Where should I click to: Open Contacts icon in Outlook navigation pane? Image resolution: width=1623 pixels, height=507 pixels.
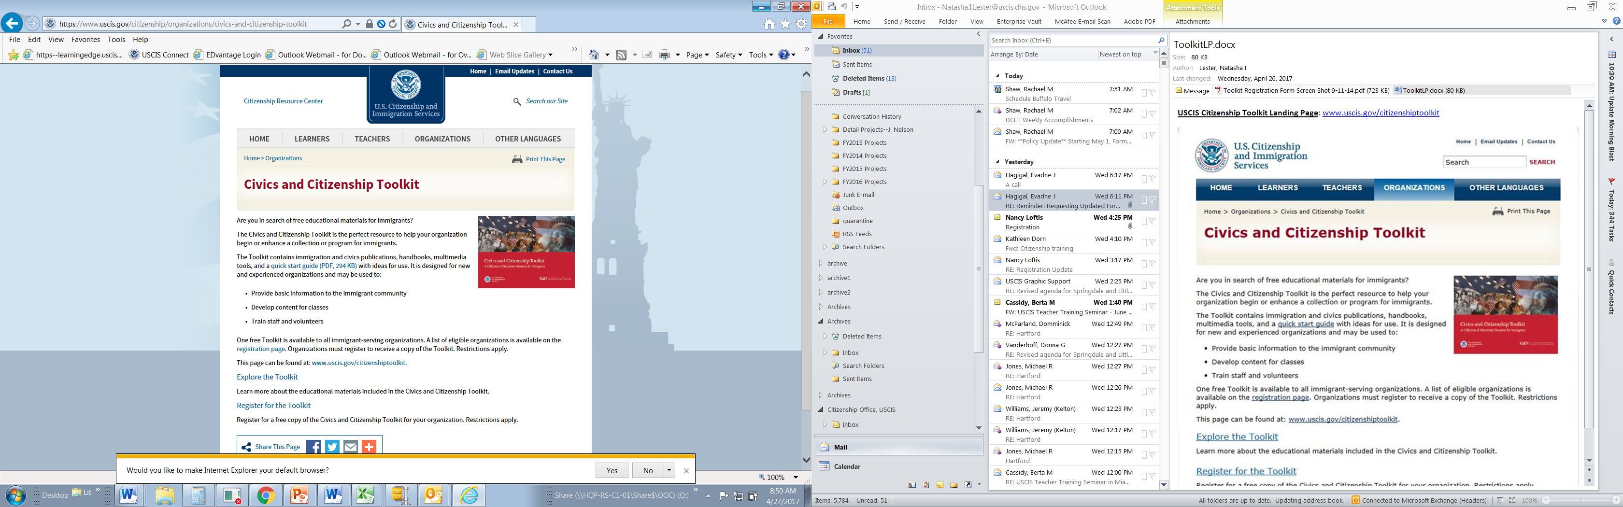click(911, 485)
